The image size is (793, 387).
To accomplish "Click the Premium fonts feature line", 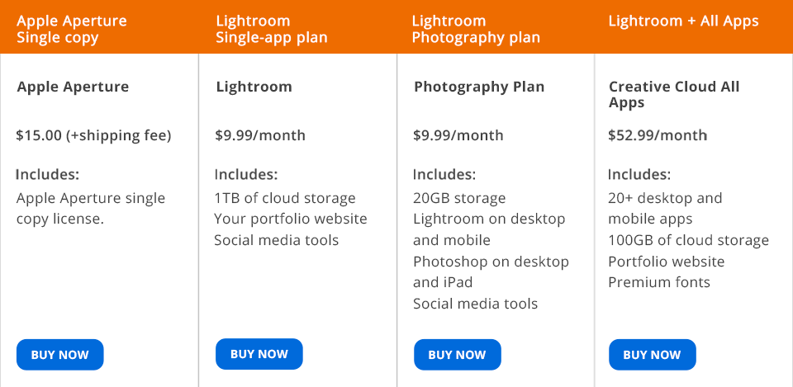I will pyautogui.click(x=658, y=282).
